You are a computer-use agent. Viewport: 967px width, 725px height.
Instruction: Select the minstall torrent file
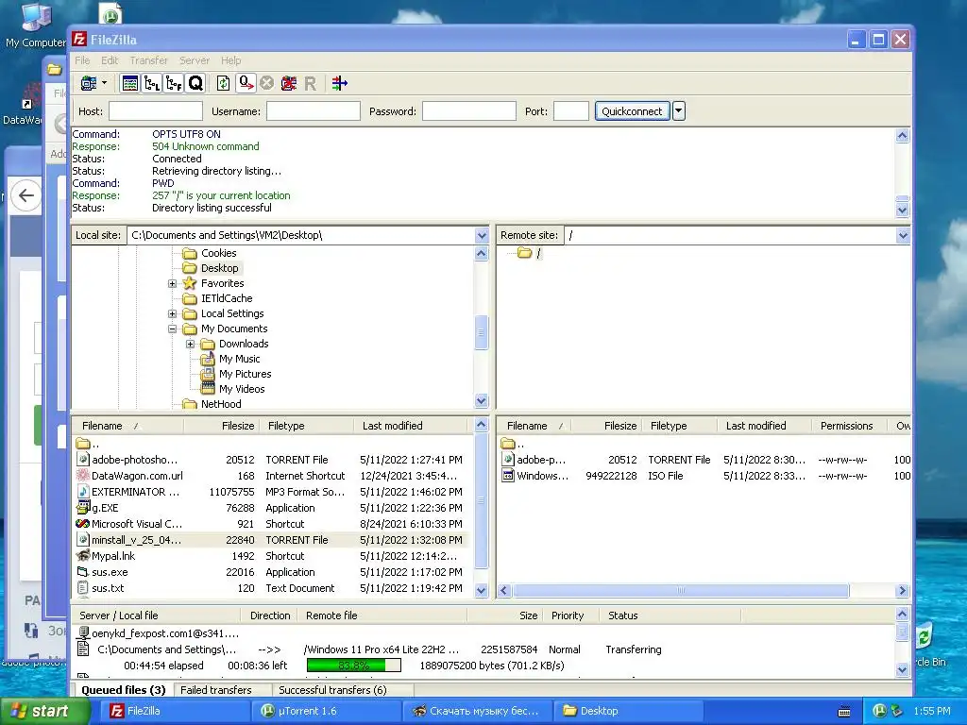[271, 540]
